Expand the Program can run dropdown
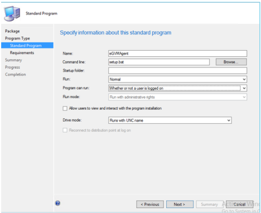The image size is (261, 213). click(x=177, y=88)
